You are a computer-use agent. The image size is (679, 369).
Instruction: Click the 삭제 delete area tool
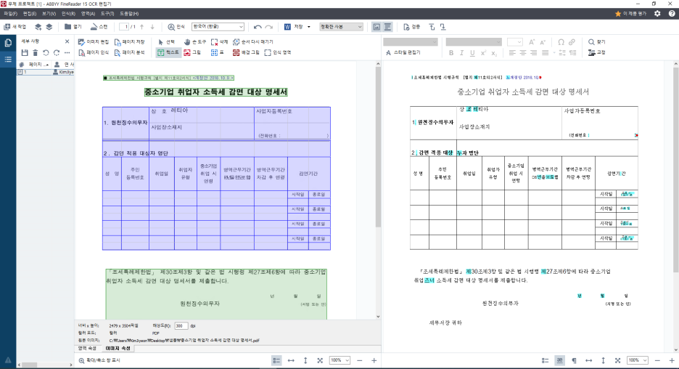coord(220,42)
